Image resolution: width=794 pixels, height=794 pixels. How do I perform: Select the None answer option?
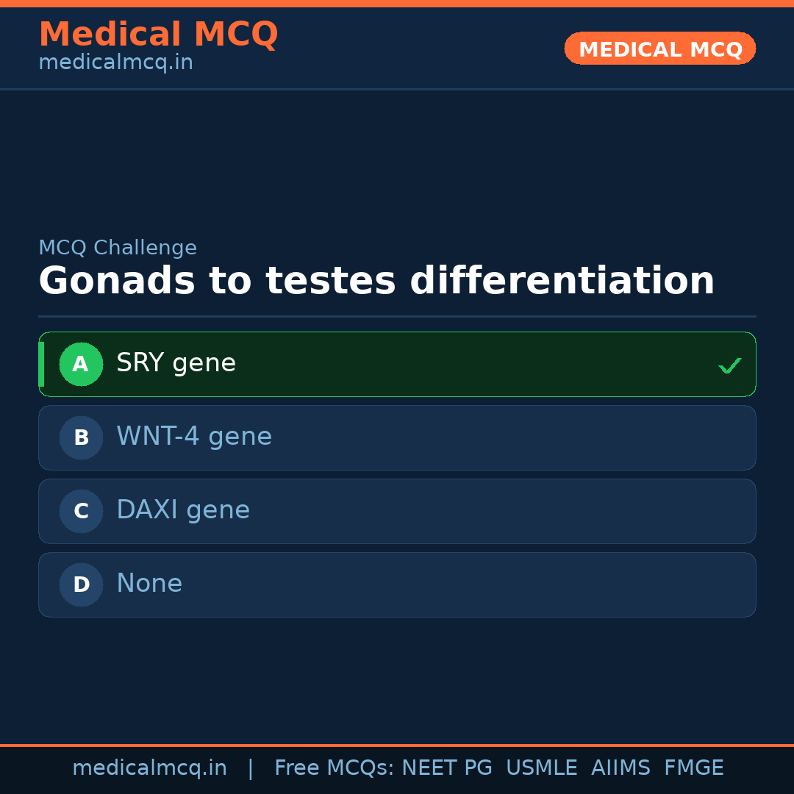tap(149, 584)
